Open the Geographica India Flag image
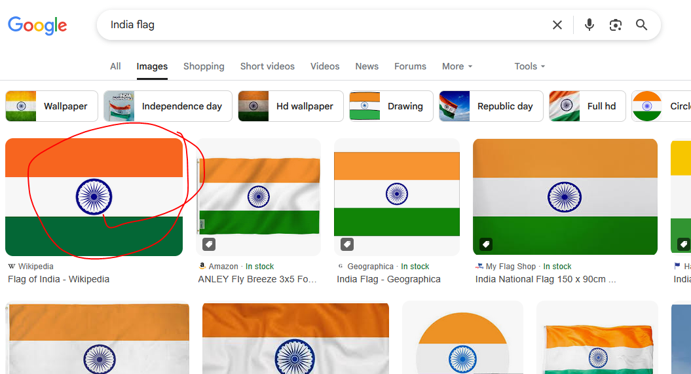Image resolution: width=691 pixels, height=374 pixels. [397, 197]
